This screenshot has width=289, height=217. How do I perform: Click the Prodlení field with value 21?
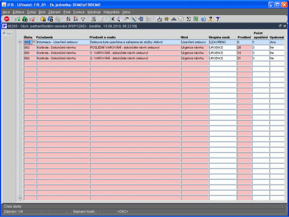(244, 58)
